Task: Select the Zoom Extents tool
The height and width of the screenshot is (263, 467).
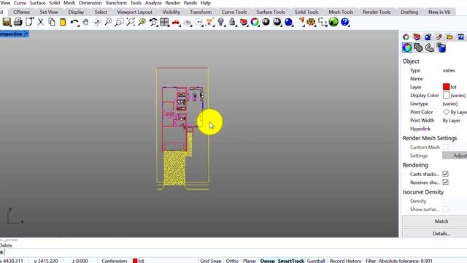Action: click(131, 22)
